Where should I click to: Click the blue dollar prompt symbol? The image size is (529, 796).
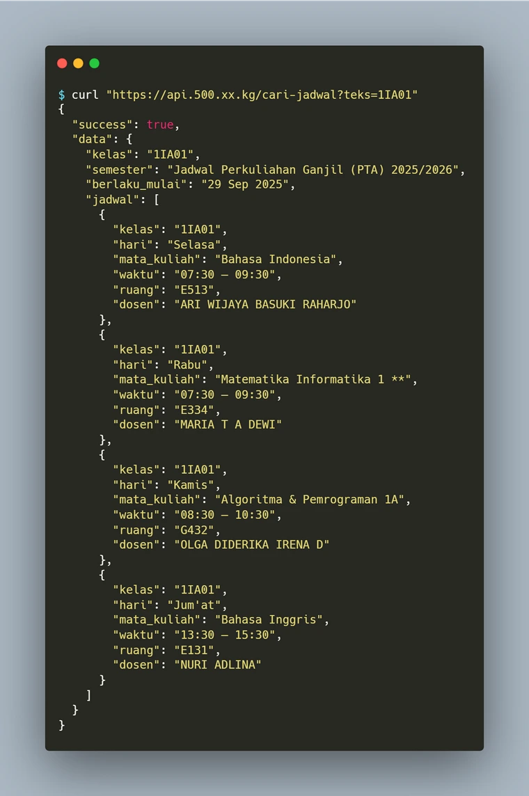[x=61, y=95]
